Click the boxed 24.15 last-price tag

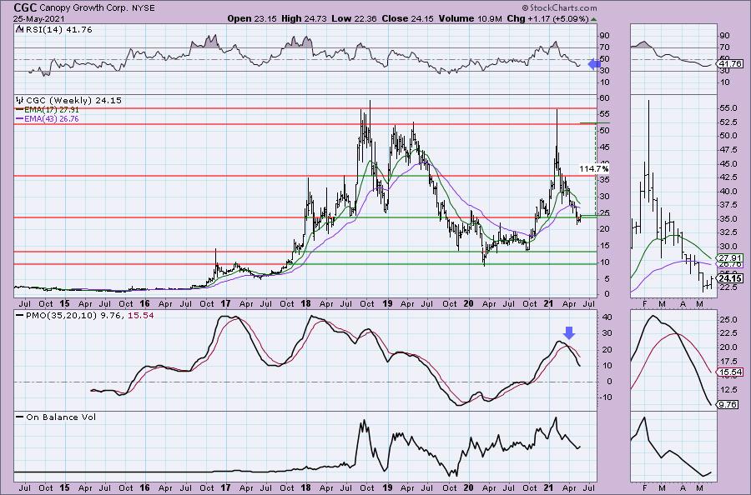[731, 278]
